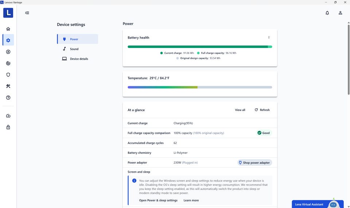
Task: Click the Home icon in sidebar
Action: point(8,29)
